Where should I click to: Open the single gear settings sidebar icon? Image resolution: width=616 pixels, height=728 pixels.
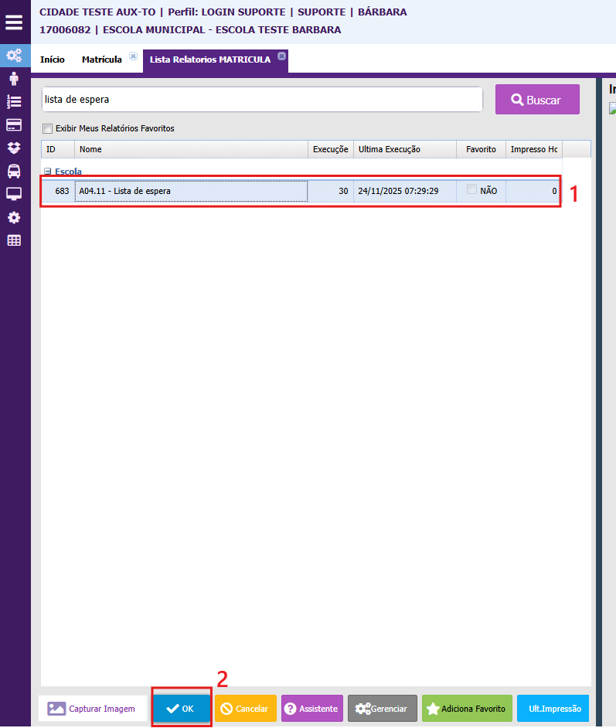click(14, 217)
